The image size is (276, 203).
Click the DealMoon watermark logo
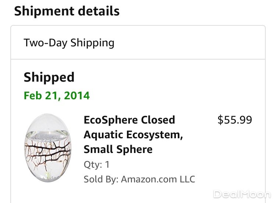point(242,194)
